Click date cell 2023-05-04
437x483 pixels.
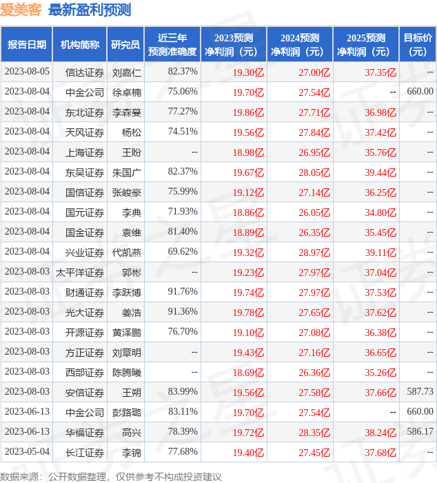click(x=27, y=452)
